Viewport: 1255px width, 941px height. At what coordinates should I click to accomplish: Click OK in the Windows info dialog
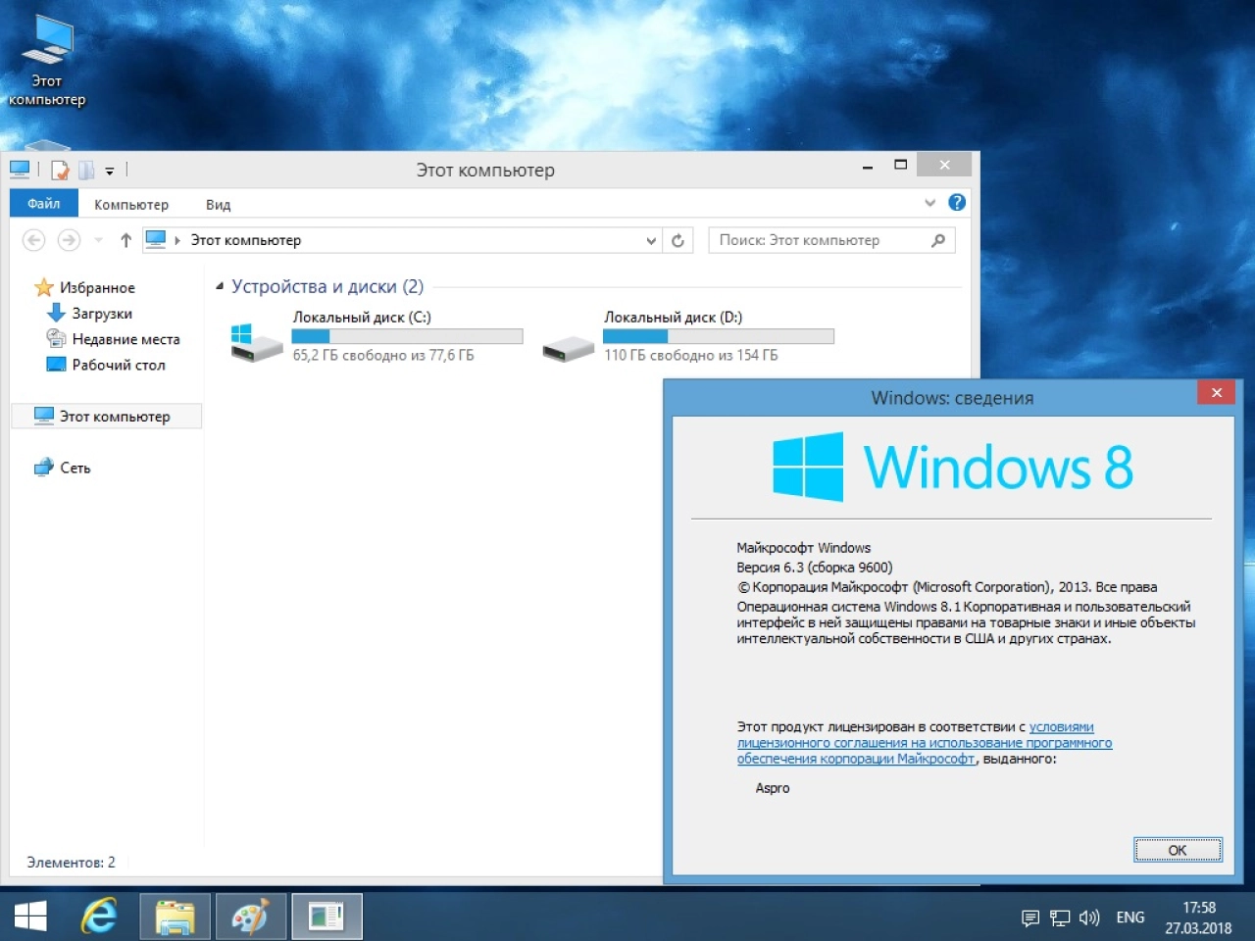1178,850
